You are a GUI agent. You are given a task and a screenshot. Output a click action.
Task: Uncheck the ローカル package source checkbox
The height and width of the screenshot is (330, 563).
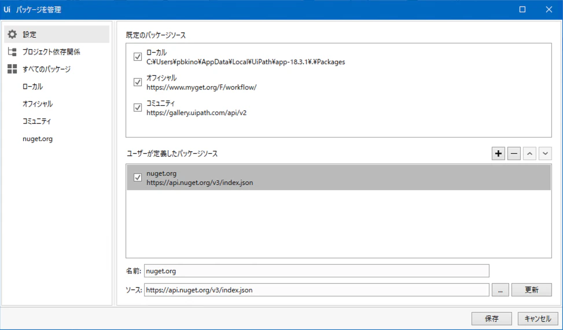point(138,57)
